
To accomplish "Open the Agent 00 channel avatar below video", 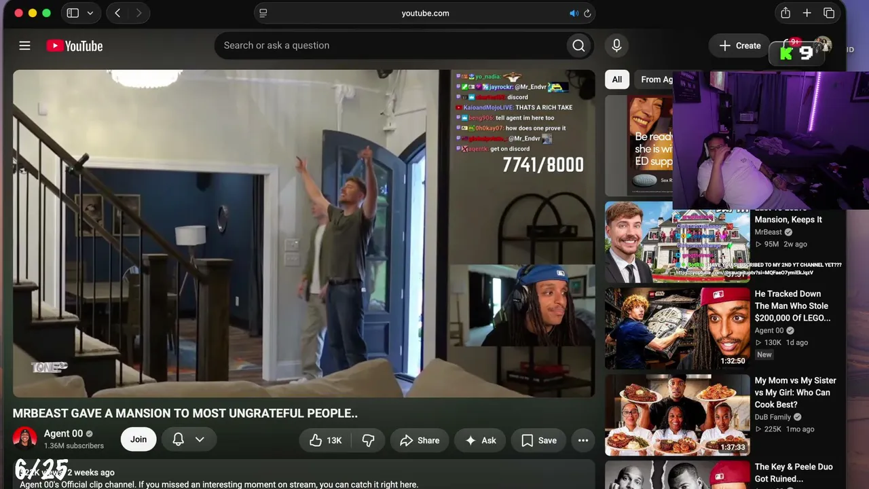I will click(x=25, y=439).
